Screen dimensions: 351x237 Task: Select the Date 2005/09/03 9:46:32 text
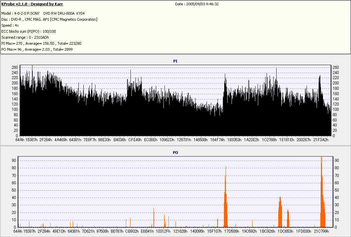tap(197, 4)
